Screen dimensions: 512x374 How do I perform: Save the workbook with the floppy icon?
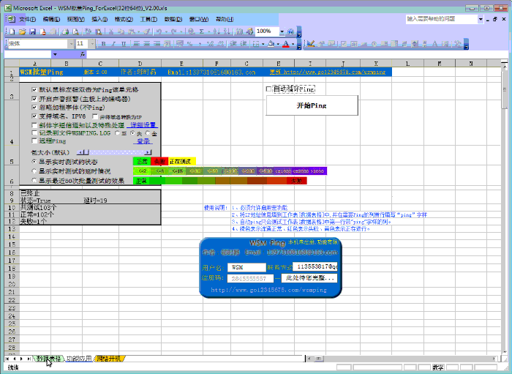[32, 31]
